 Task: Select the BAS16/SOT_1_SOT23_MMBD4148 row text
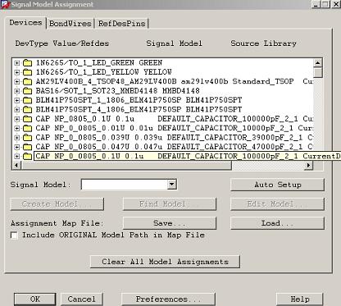(117, 91)
